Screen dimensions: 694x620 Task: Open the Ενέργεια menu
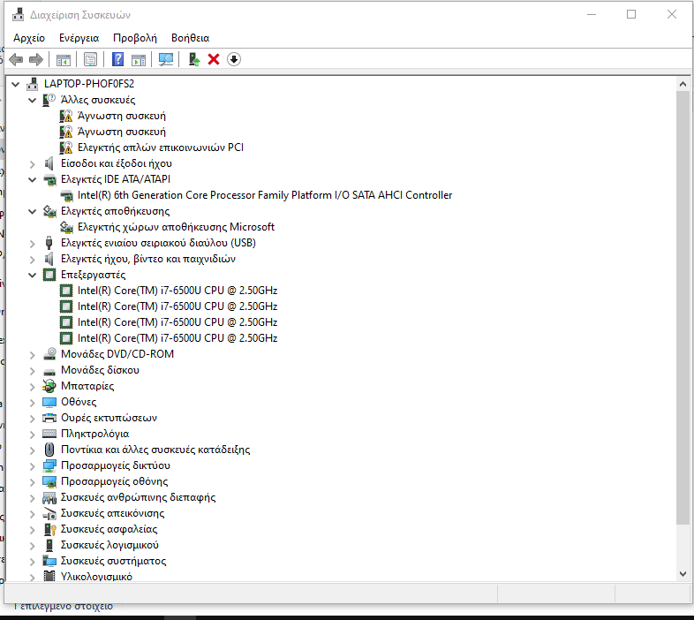pyautogui.click(x=79, y=38)
